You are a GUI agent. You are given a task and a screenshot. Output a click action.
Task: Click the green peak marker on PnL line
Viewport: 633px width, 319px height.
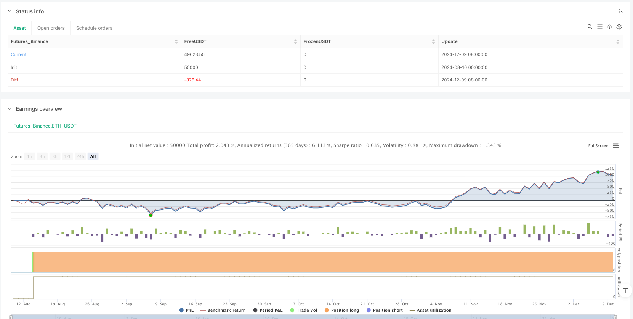pos(598,172)
